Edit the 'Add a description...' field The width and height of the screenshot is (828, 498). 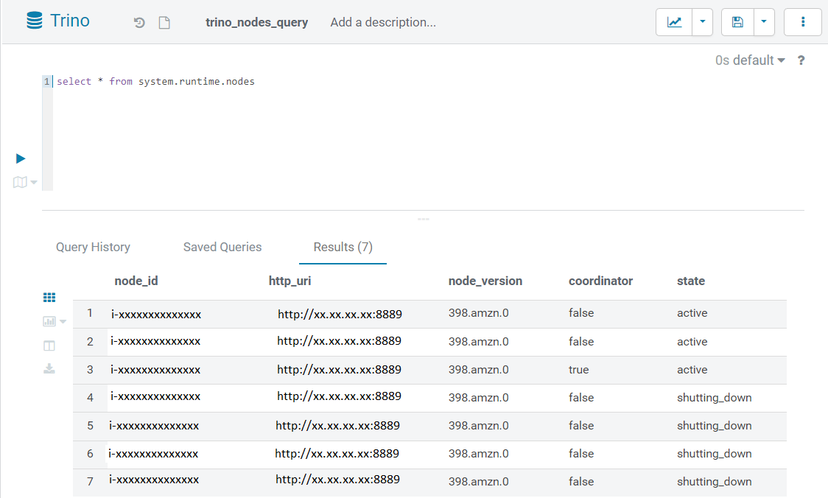(x=383, y=22)
